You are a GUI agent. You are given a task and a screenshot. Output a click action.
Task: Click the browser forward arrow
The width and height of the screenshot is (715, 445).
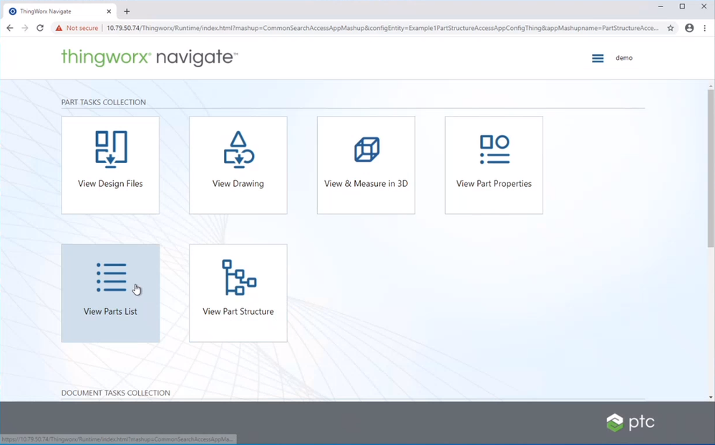(25, 28)
